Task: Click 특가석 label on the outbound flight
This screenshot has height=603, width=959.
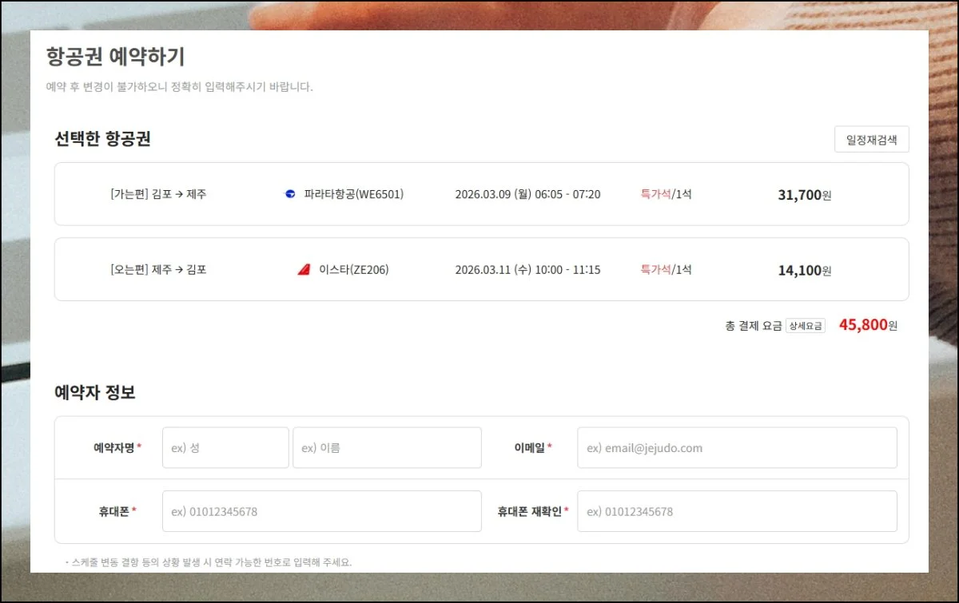Action: (655, 194)
